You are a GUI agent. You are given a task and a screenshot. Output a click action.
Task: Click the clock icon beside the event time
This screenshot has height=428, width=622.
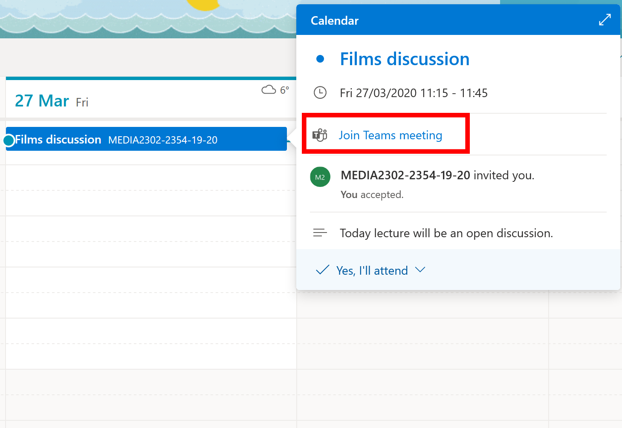click(320, 92)
